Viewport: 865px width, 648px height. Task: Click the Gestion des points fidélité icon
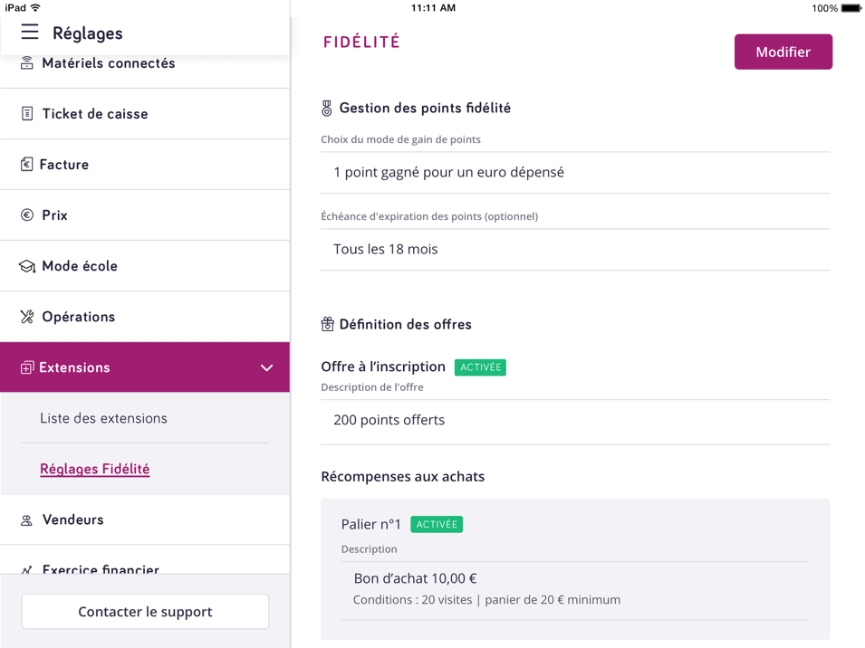[x=325, y=107]
